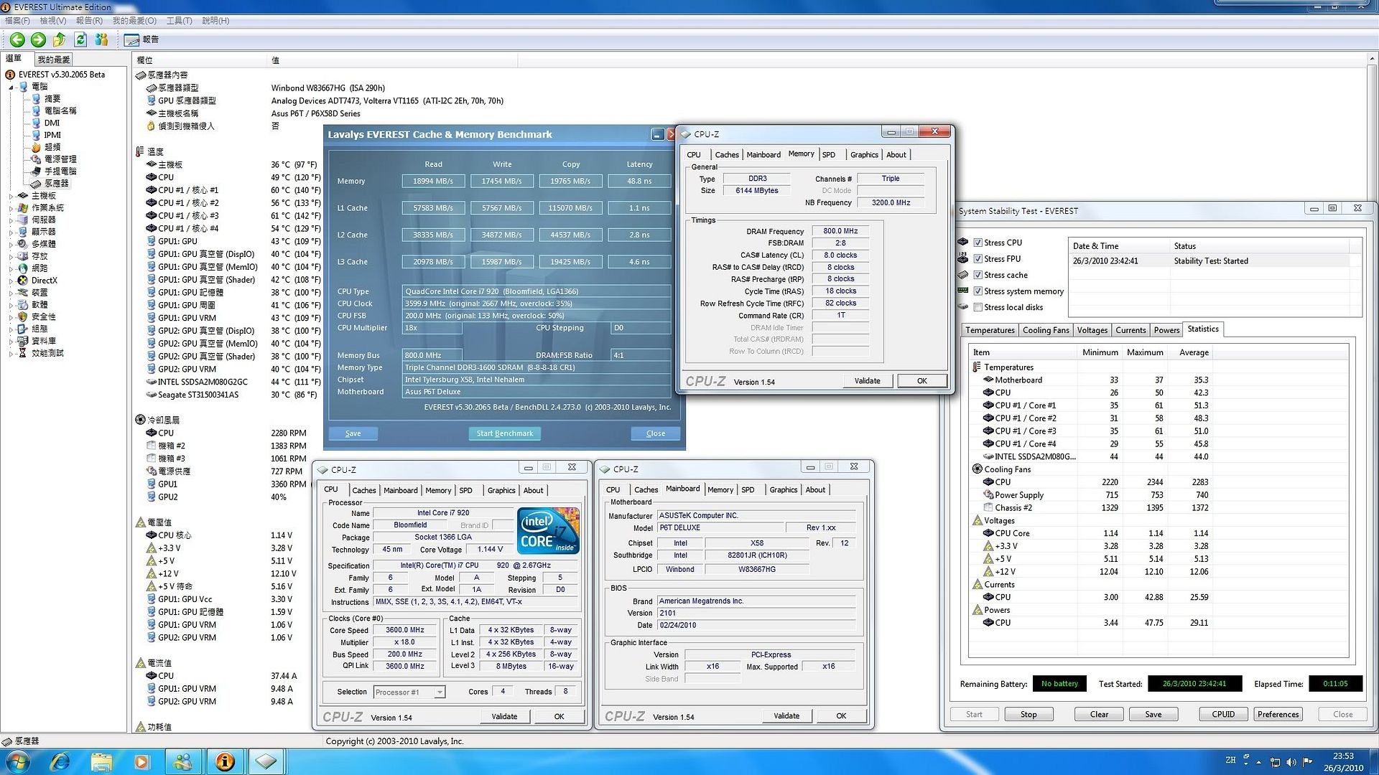Click the green Forward arrow in EVEREST toolbar
1379x775 pixels.
38,40
